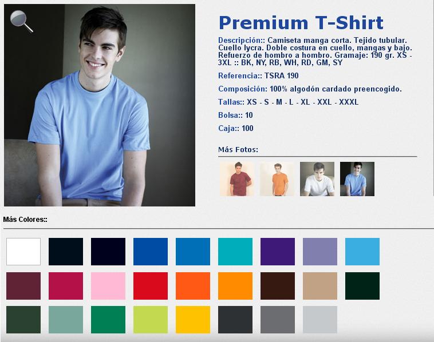434x342 pixels.
Task: Open the white shirt photo thumbnail
Action: click(317, 179)
